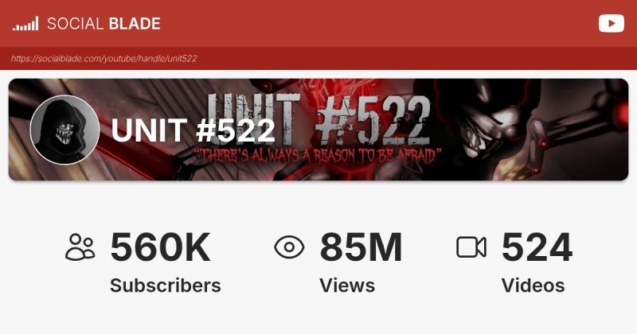Click the dark red URL bar strip
The height and width of the screenshot is (334, 637).
(318, 58)
